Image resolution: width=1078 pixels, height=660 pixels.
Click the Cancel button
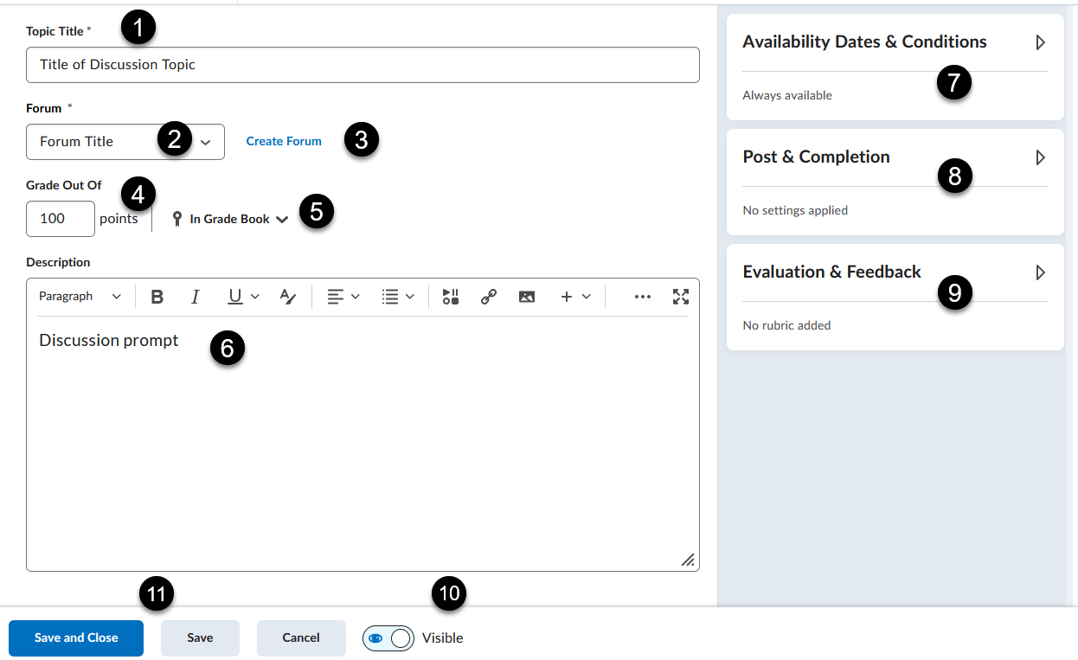click(301, 638)
